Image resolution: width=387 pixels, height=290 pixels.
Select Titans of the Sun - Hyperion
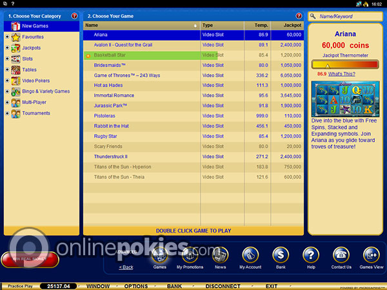pos(193,167)
